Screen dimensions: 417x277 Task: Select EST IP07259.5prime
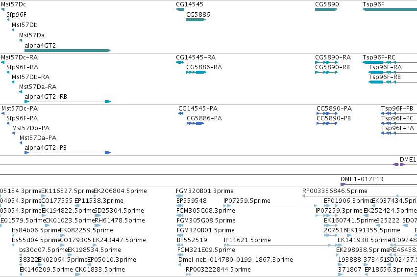(x=247, y=201)
